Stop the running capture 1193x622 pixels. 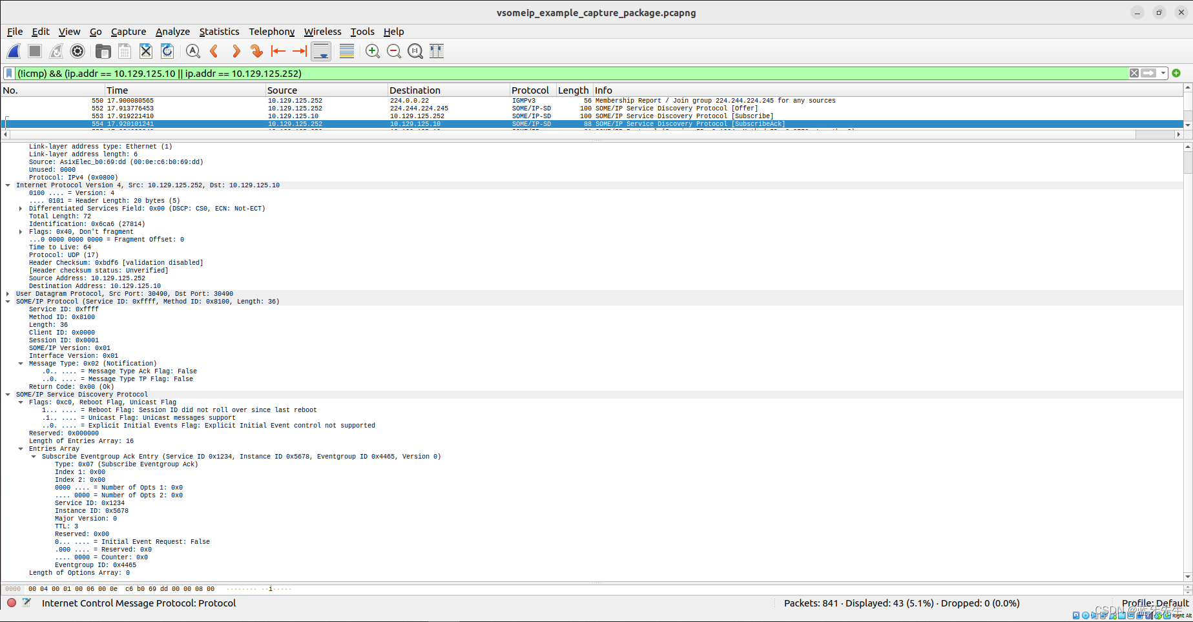tap(34, 51)
